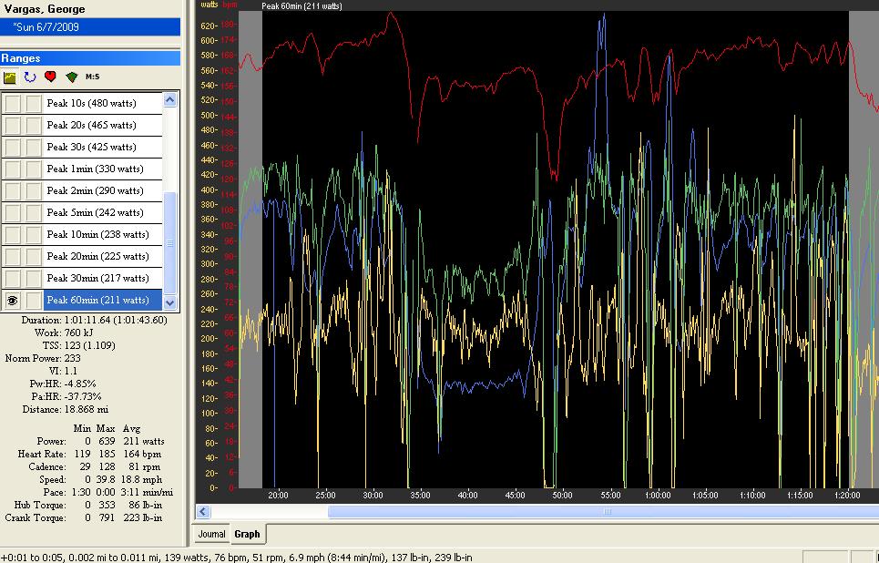
Task: Select the Graph tab
Action: pos(247,535)
